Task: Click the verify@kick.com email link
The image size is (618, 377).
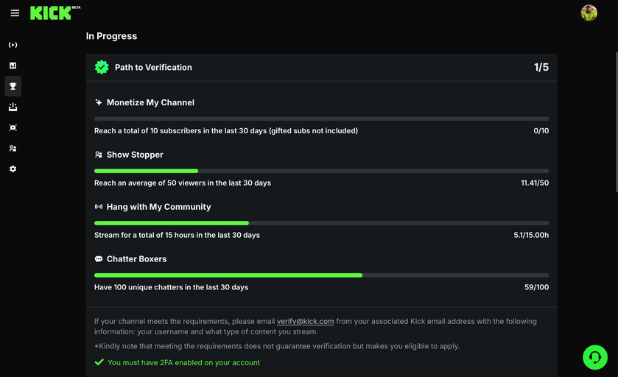Action: [305, 321]
